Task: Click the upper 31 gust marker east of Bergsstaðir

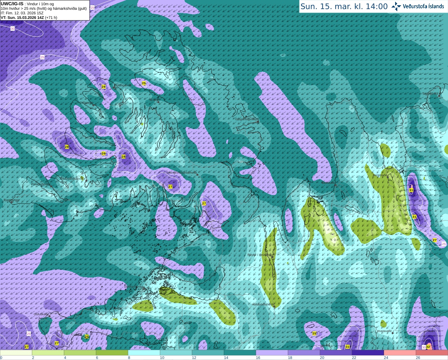Action: click(411, 190)
